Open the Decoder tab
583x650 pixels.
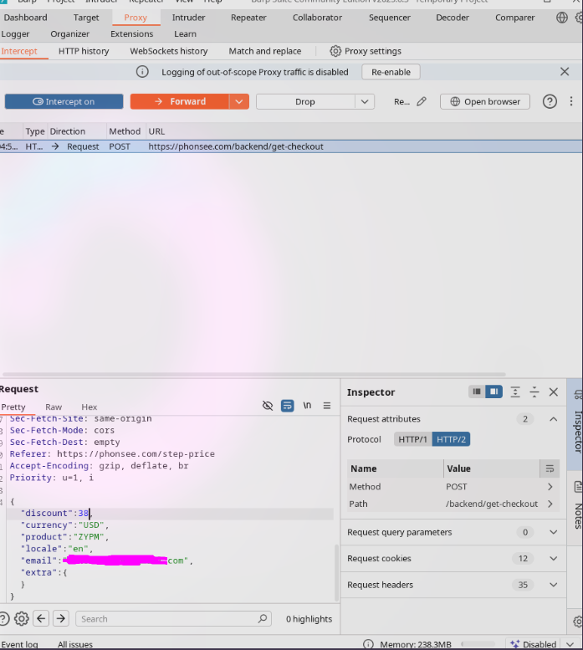pyautogui.click(x=453, y=18)
